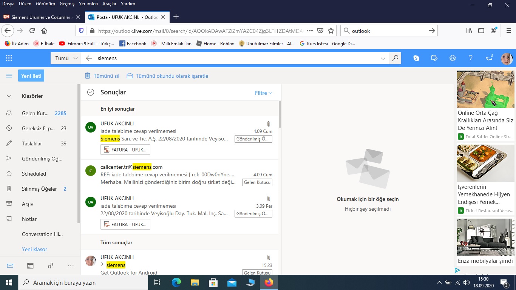Open the Outlook app launcher grid
The image size is (516, 290).
tap(9, 58)
